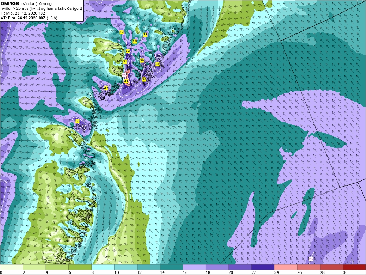Pick the 16–18 m/s light lavender scale swatch

click(194, 267)
